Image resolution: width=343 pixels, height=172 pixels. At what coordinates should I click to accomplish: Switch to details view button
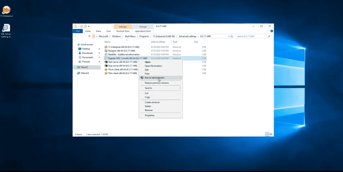click(267, 134)
